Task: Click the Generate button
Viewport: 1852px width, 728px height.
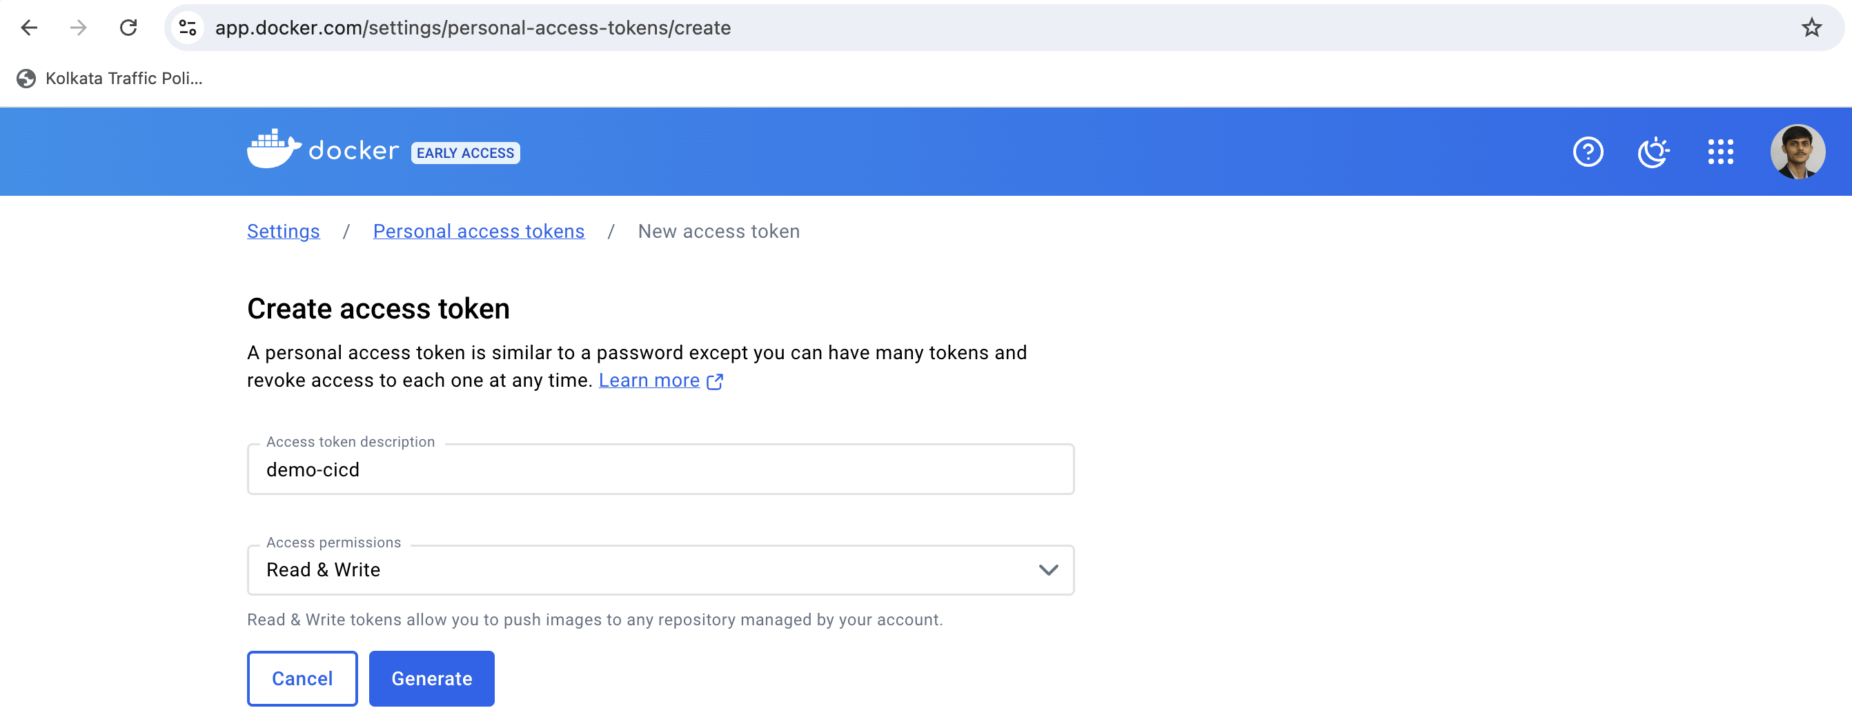Action: click(x=431, y=678)
